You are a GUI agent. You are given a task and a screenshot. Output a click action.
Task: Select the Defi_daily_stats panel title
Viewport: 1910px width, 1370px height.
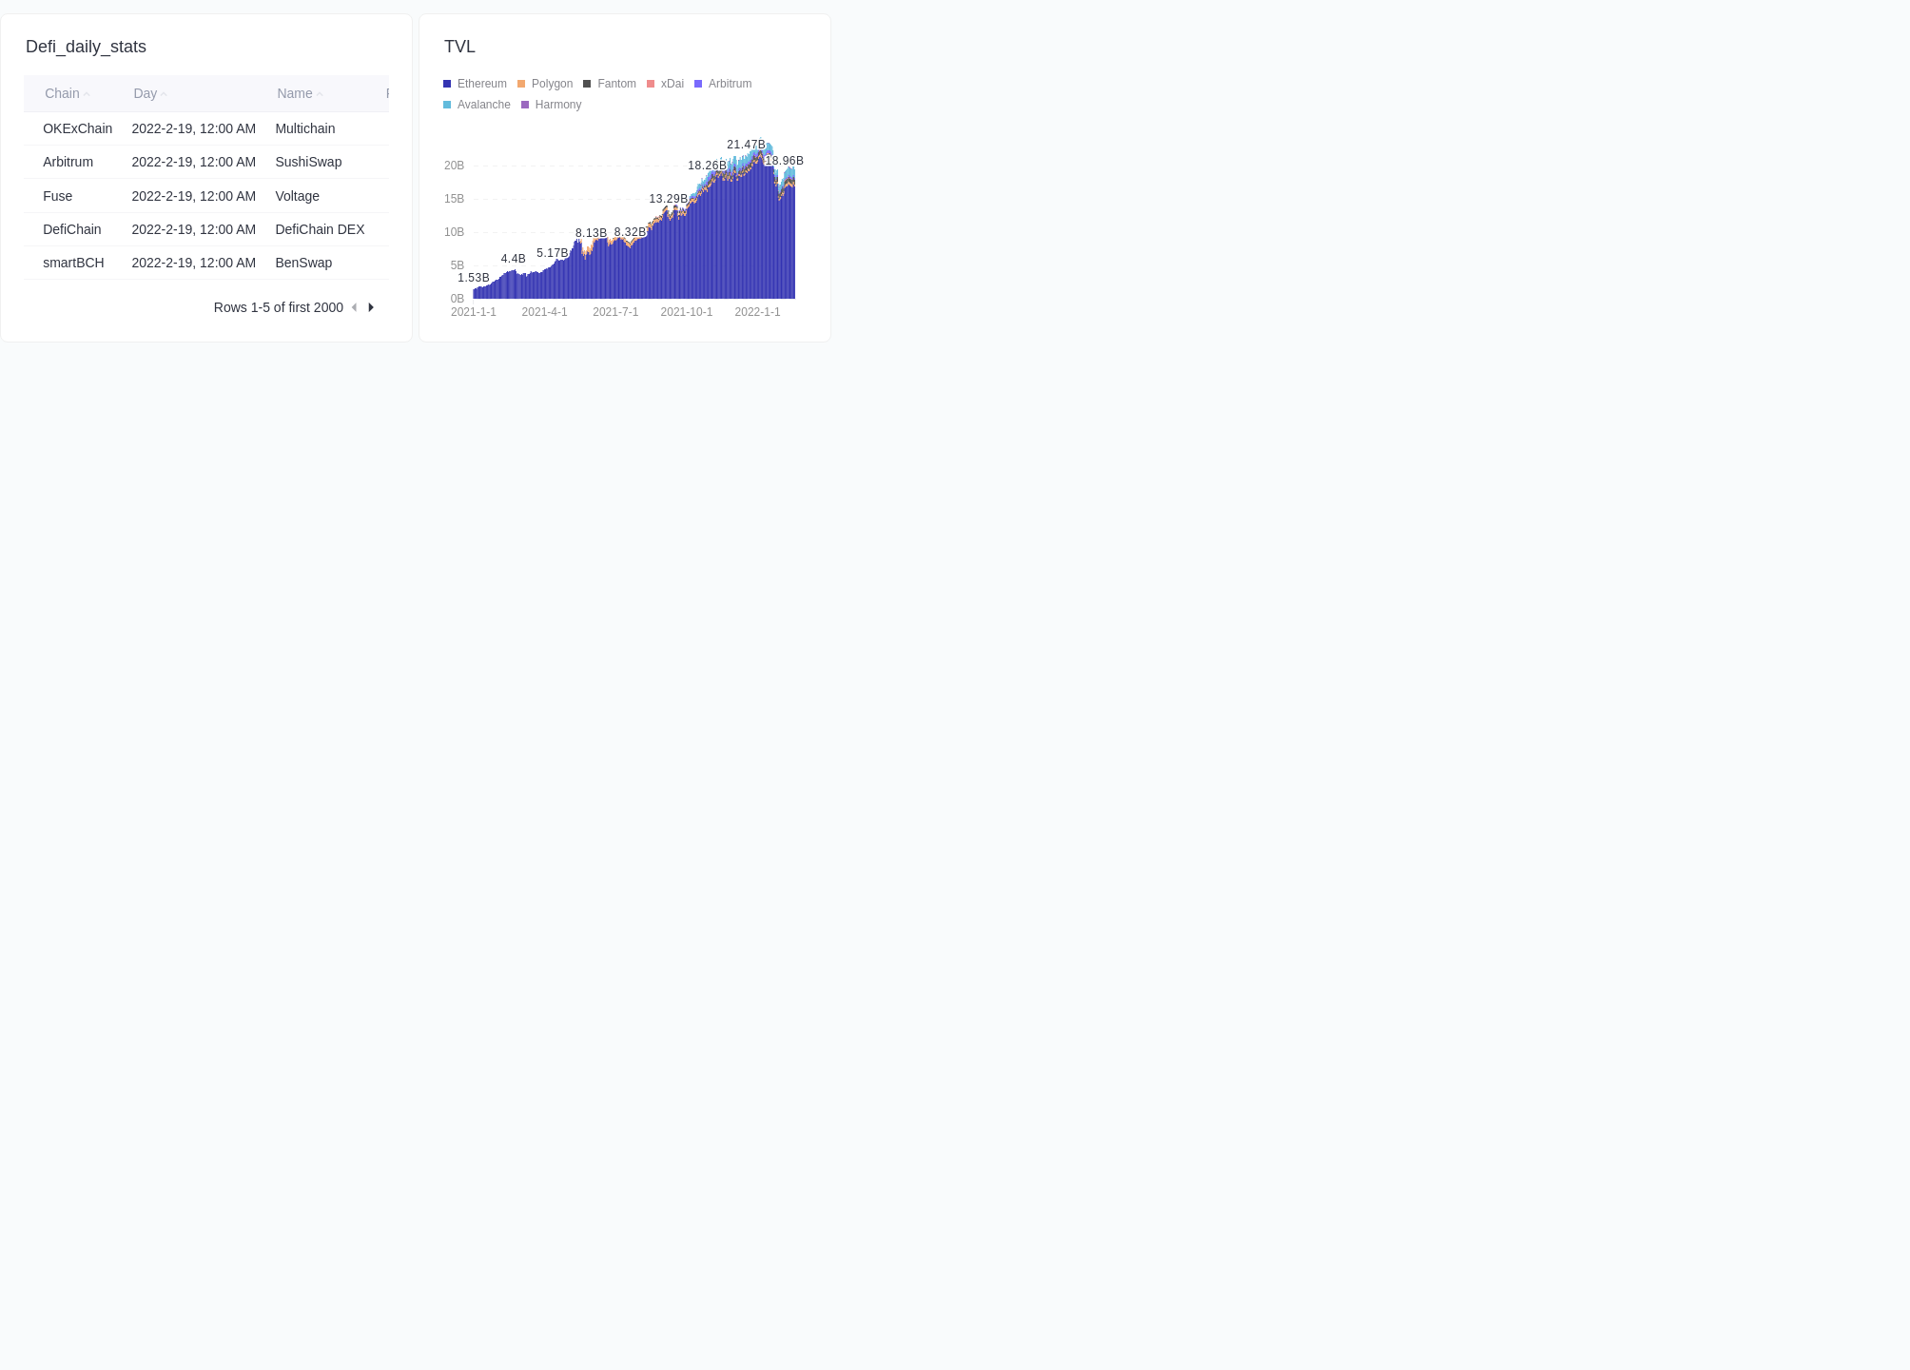tap(87, 47)
